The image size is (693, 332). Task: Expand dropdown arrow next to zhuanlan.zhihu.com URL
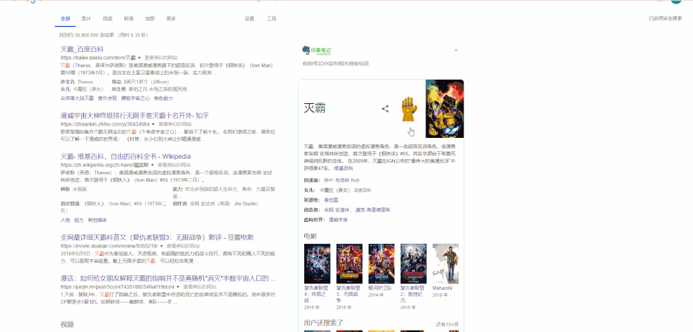[153, 124]
